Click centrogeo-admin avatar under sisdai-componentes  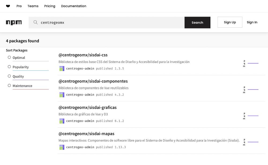[x=62, y=95]
